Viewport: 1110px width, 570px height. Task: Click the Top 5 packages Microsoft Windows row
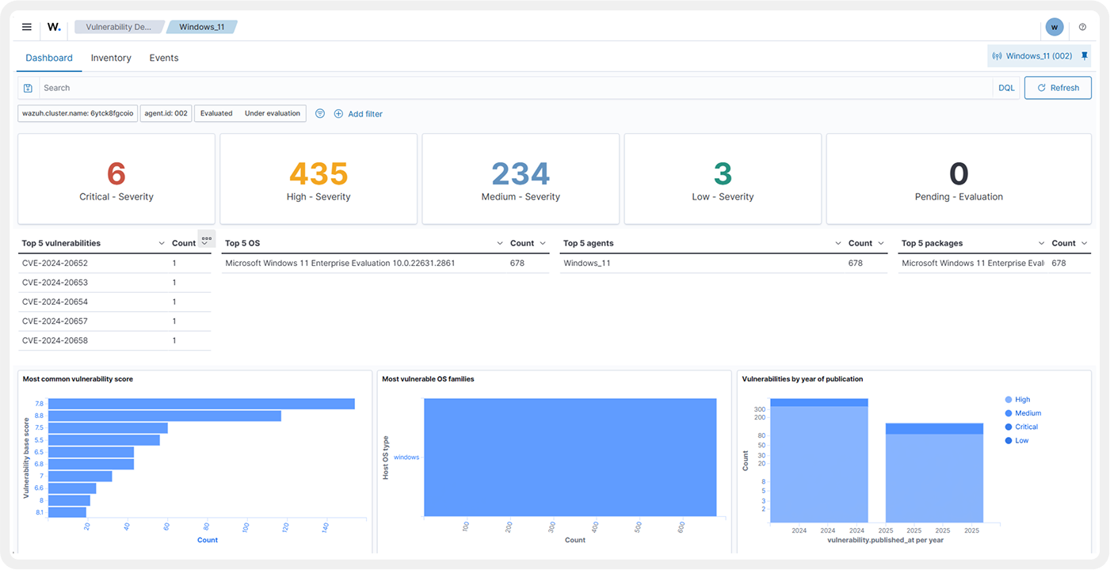994,264
